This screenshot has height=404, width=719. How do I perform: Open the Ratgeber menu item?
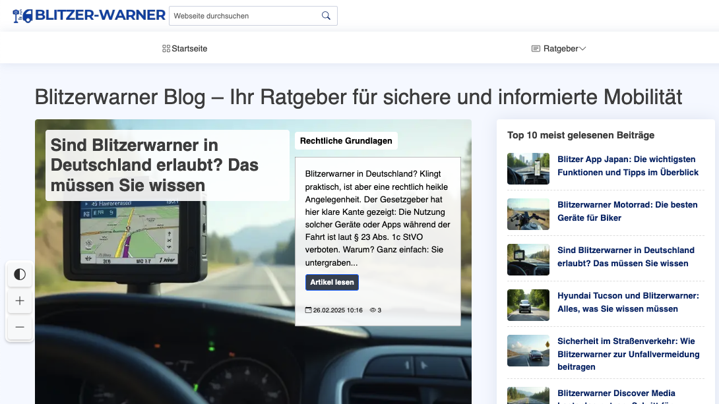click(561, 49)
